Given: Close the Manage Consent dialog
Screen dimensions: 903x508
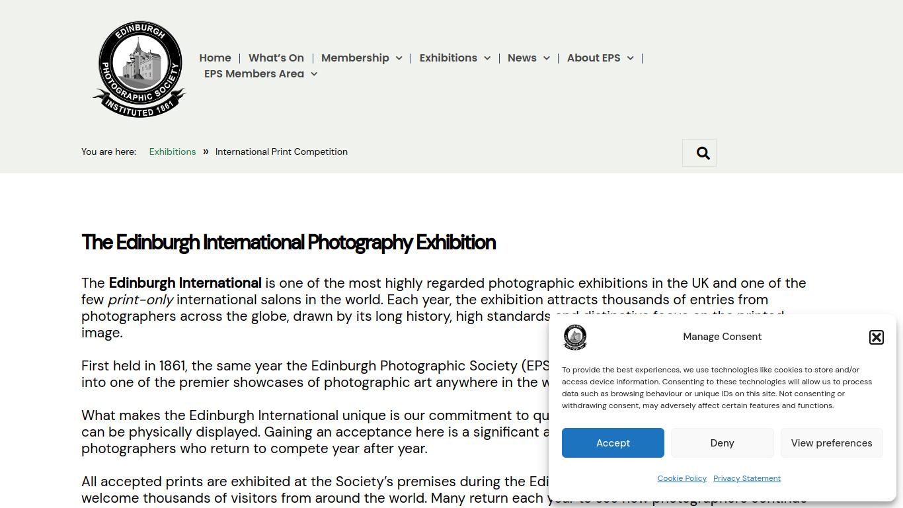Looking at the screenshot, I should (x=876, y=337).
